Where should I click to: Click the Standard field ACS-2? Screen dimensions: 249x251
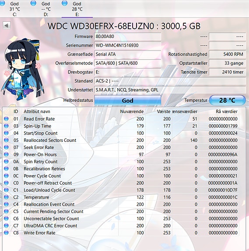point(170,81)
